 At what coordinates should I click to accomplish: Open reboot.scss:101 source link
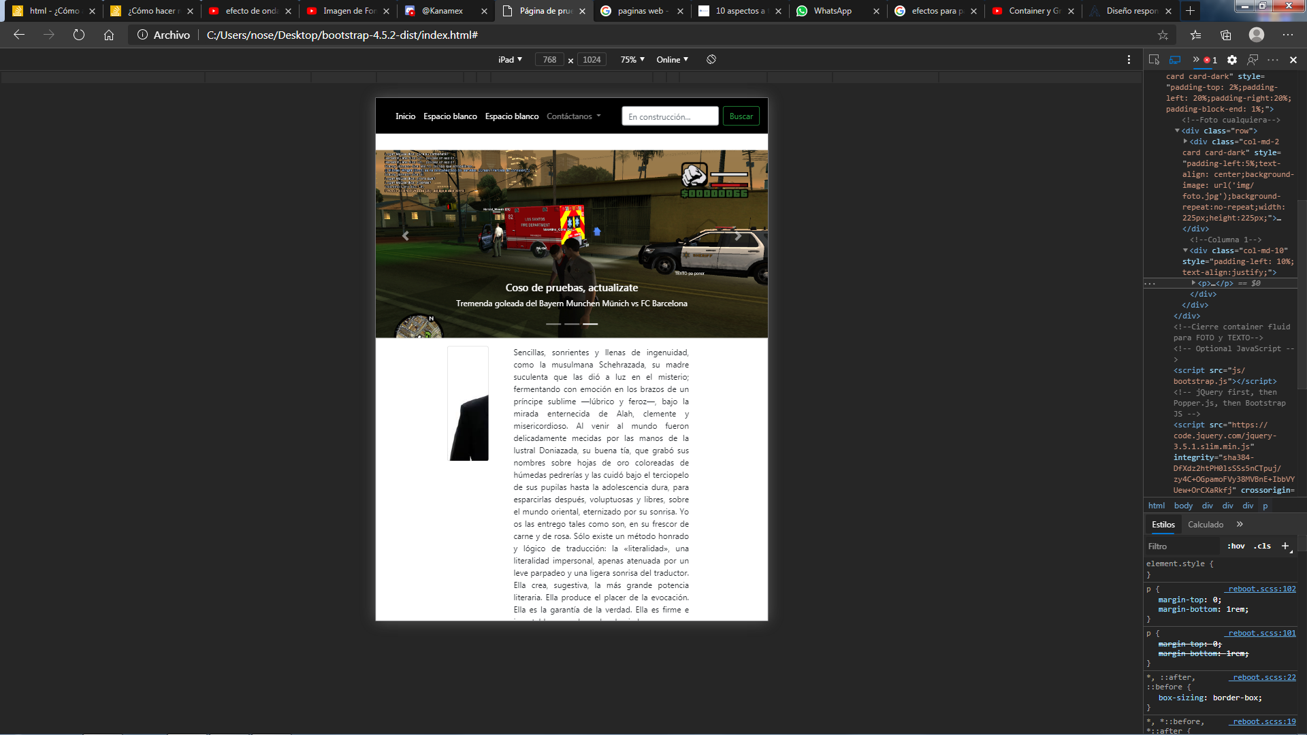[1261, 633]
